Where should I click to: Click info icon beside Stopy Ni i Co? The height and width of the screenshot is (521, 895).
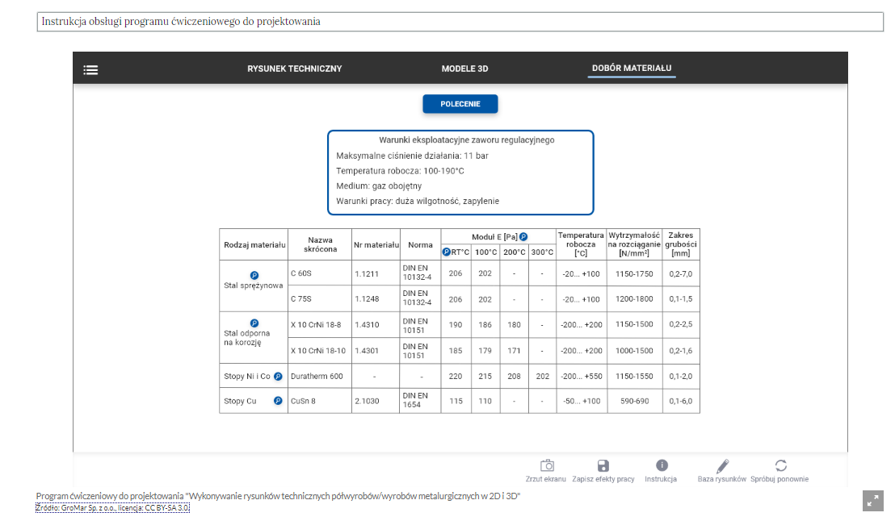[278, 376]
